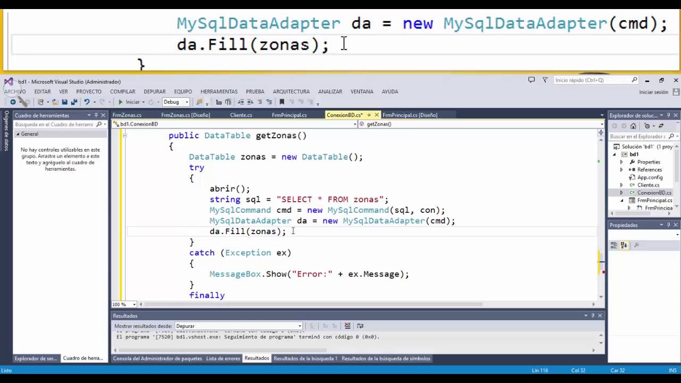Click the Home icon in Solution Explorer
This screenshot has width=681, height=383.
pyautogui.click(x=633, y=126)
